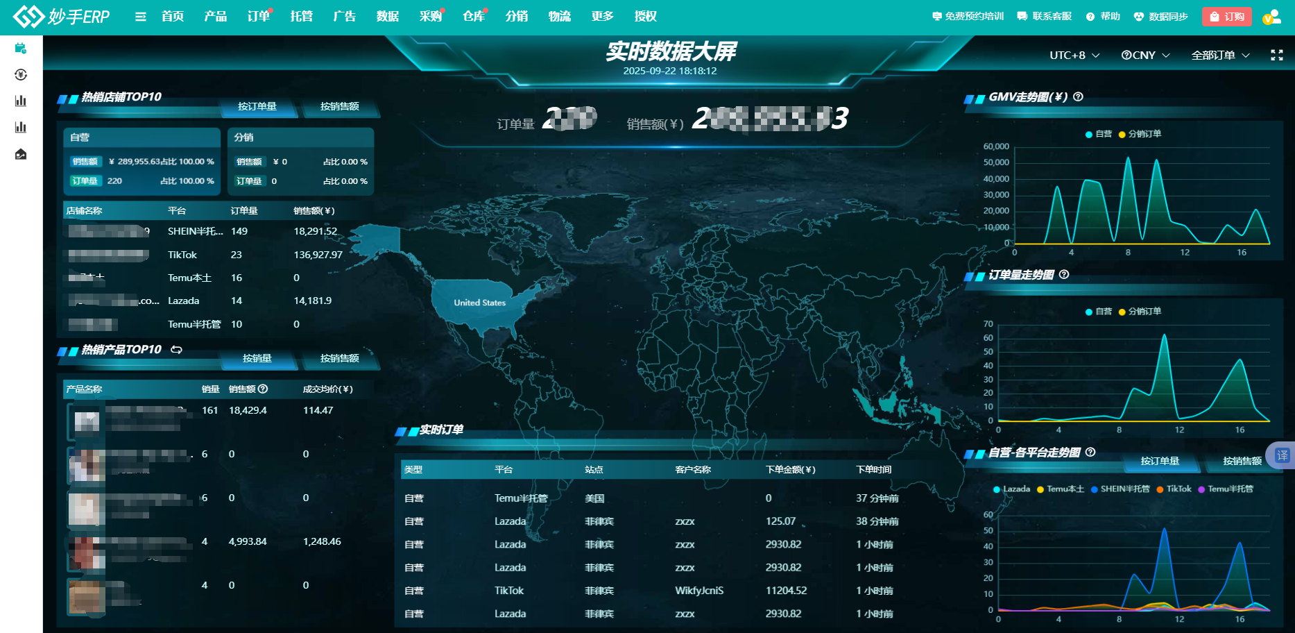Toggle 自营 series in GMV走势图 legend
This screenshot has width=1295, height=633.
(1099, 134)
